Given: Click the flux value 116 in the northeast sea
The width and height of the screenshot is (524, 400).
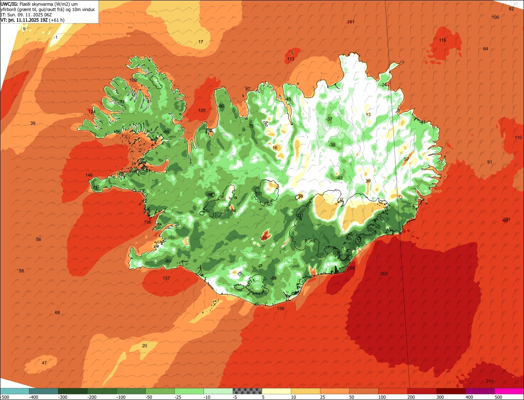Looking at the screenshot, I should 443,40.
